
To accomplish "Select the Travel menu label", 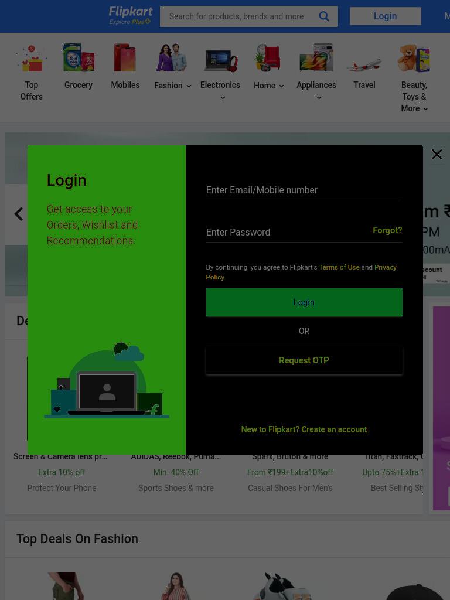I will tap(364, 85).
